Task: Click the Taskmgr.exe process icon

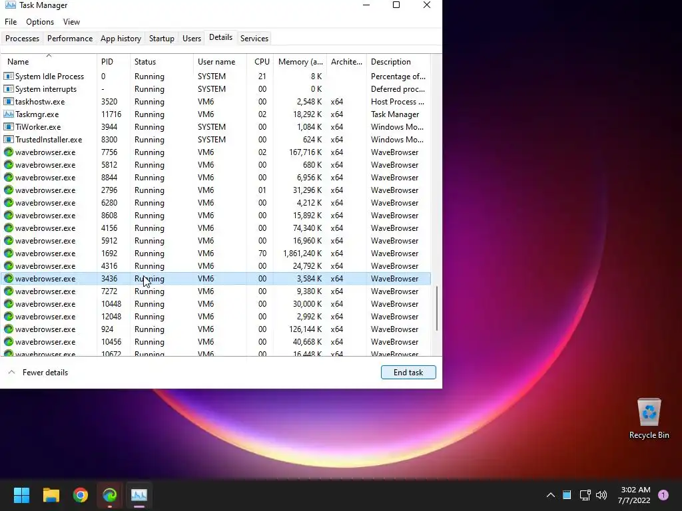Action: click(8, 114)
